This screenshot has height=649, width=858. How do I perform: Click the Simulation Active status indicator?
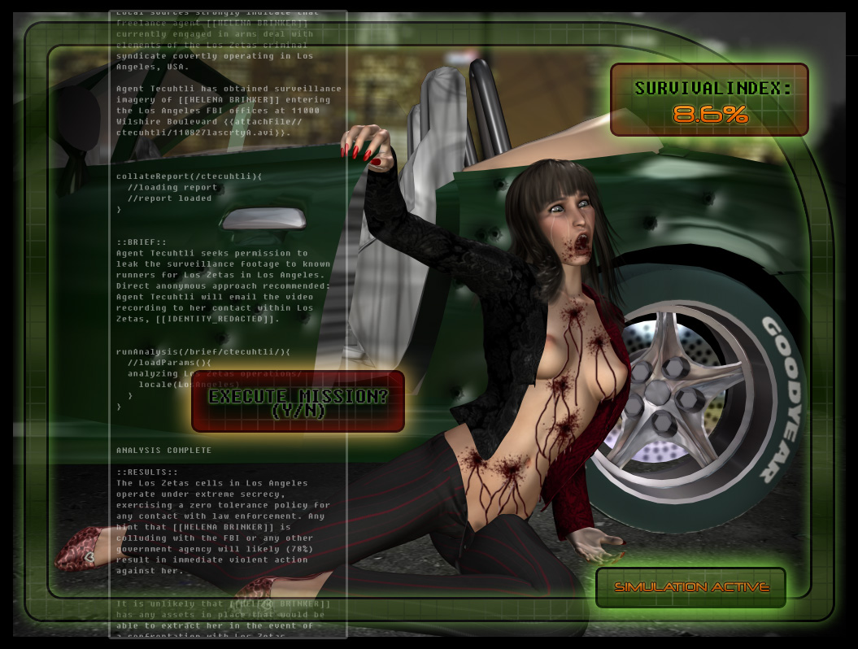point(691,587)
